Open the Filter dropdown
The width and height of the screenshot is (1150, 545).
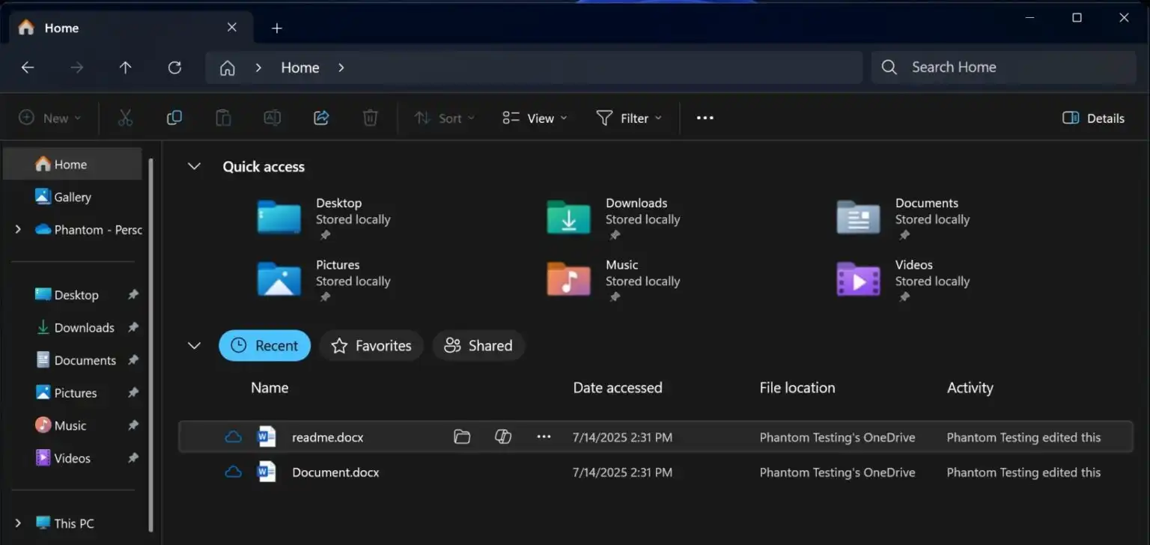pyautogui.click(x=629, y=118)
